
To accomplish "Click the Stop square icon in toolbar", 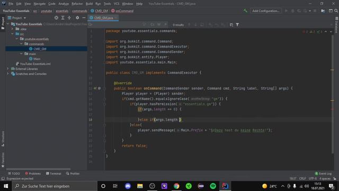I will click(x=315, y=11).
